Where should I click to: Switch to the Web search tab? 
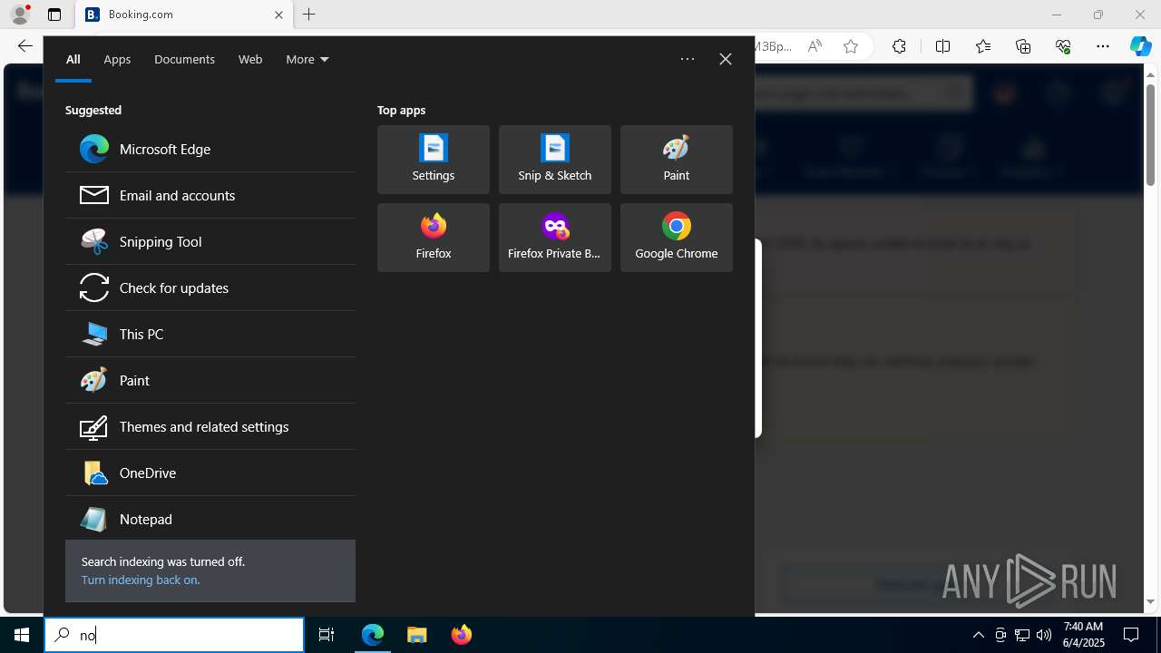[x=250, y=59]
